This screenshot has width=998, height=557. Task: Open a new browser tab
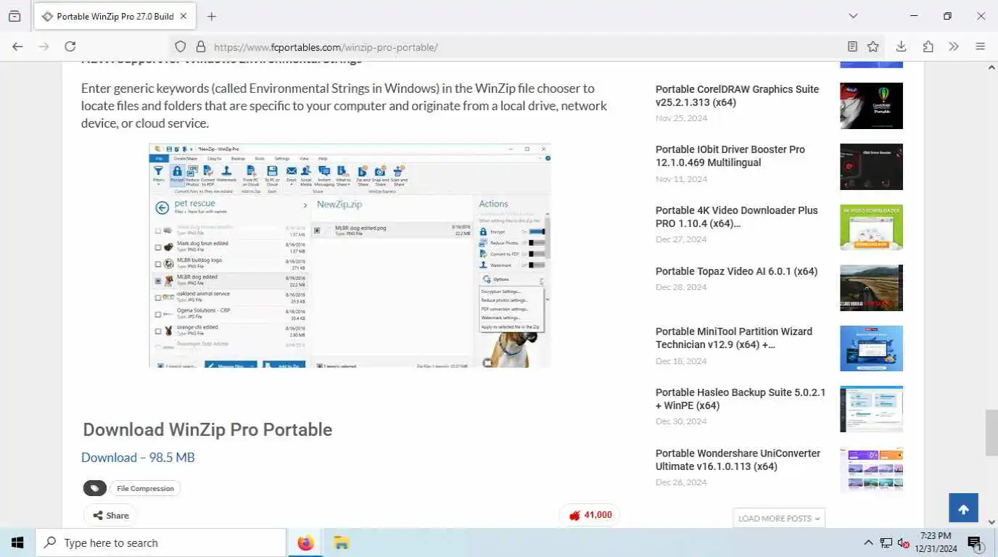211,16
